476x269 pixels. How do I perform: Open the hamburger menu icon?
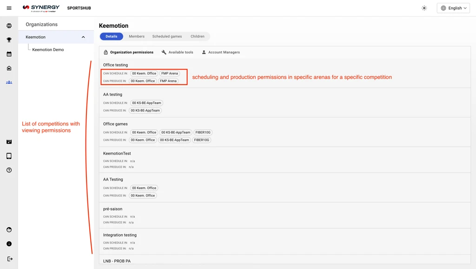(9, 8)
